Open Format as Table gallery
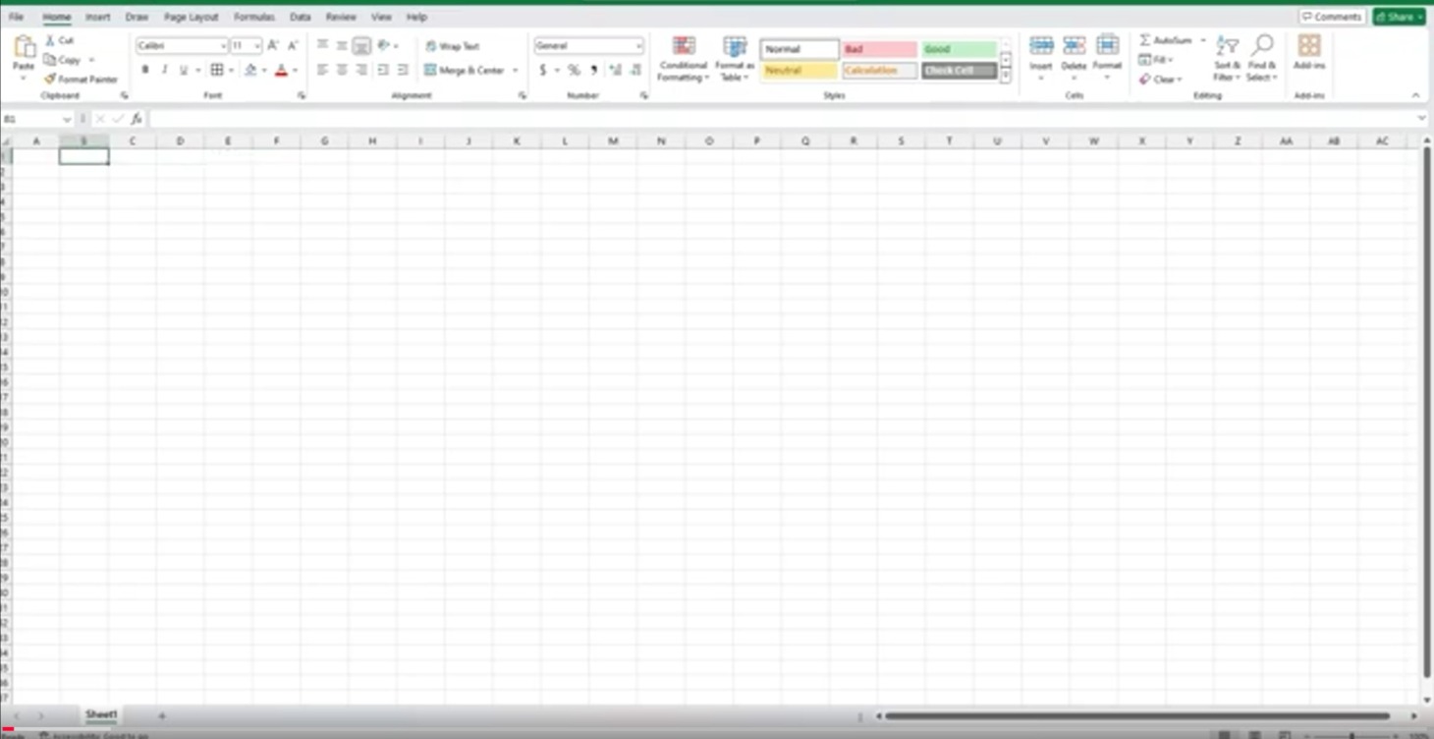The image size is (1434, 739). tap(735, 59)
